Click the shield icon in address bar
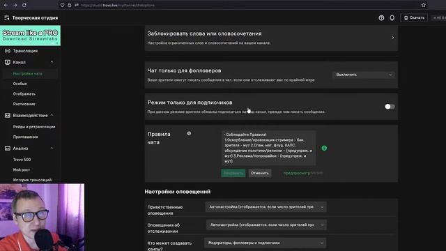446x251 pixels. click(62, 5)
